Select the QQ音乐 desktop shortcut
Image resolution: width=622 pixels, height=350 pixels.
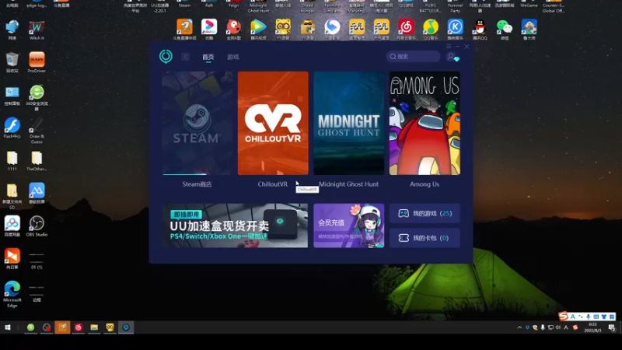pyautogui.click(x=431, y=30)
